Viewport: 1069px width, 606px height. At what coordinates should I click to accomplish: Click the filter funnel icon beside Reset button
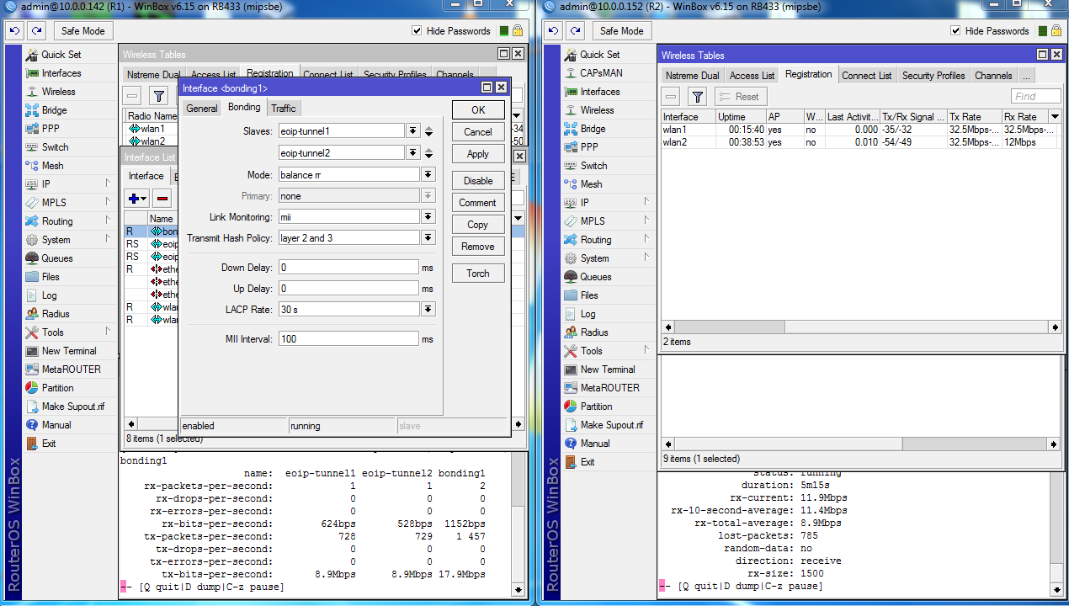697,97
